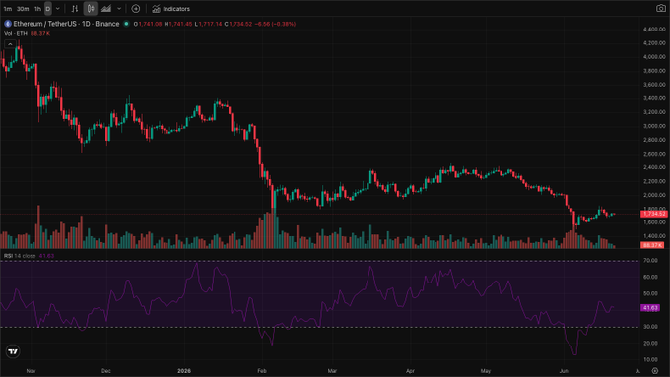Expand the chart style dropdown arrow
670x377 pixels.
click(x=119, y=9)
